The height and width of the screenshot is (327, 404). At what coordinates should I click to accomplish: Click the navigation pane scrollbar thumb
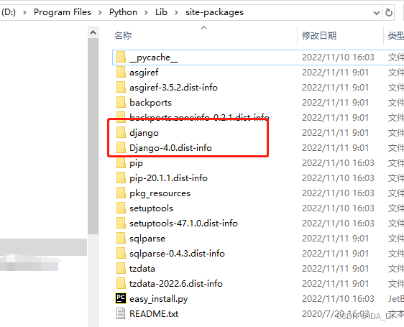click(93, 136)
